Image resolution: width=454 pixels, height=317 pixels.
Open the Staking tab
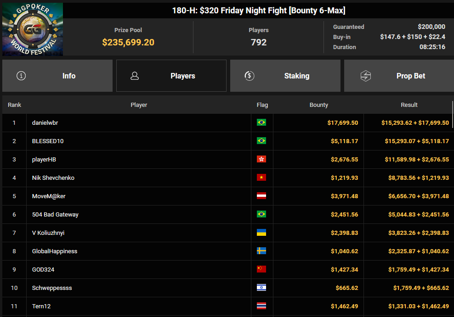pyautogui.click(x=285, y=76)
